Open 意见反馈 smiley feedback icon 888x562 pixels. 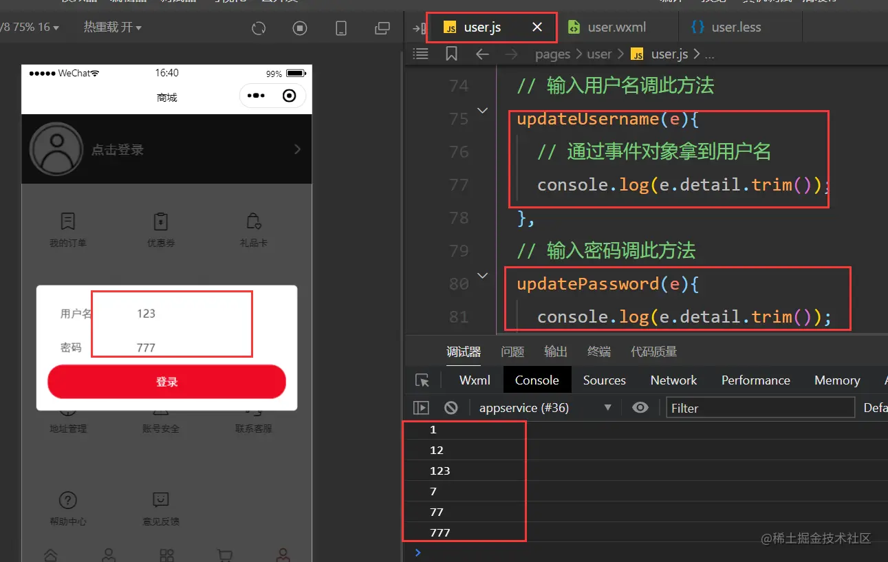(x=161, y=500)
